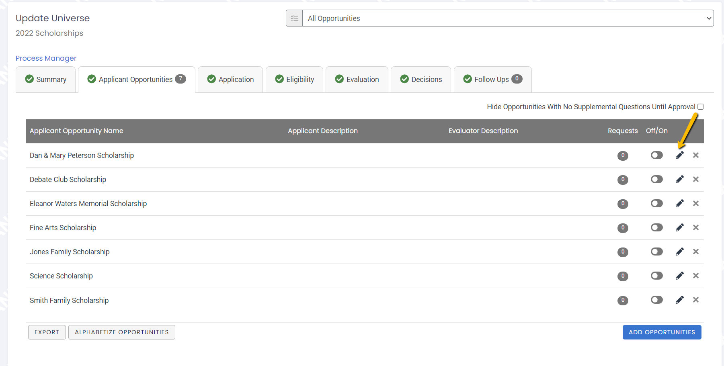
Task: Enable Eleanor Waters Memorial Scholarship toggle
Action: point(657,203)
